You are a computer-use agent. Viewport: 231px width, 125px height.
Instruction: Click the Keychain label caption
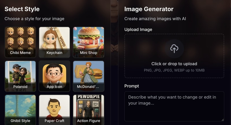point(54,53)
